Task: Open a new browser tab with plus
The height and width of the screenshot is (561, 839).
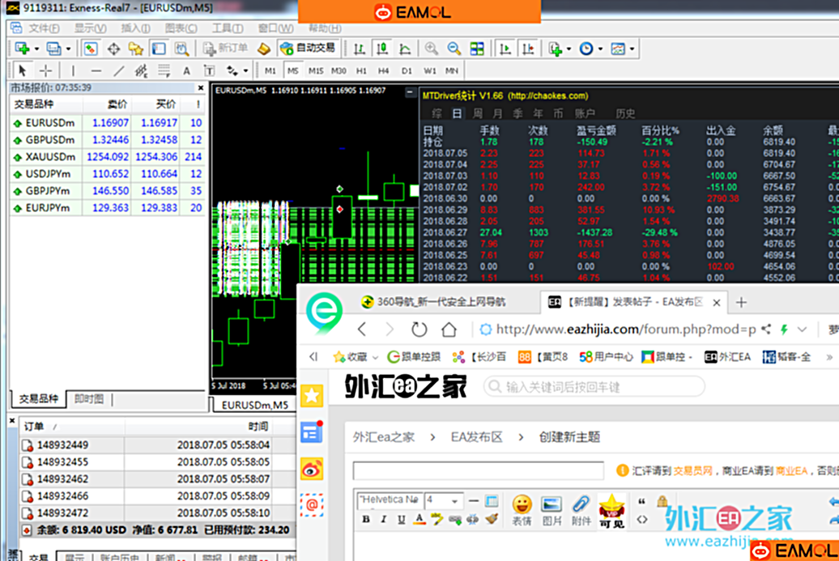Action: pyautogui.click(x=741, y=303)
